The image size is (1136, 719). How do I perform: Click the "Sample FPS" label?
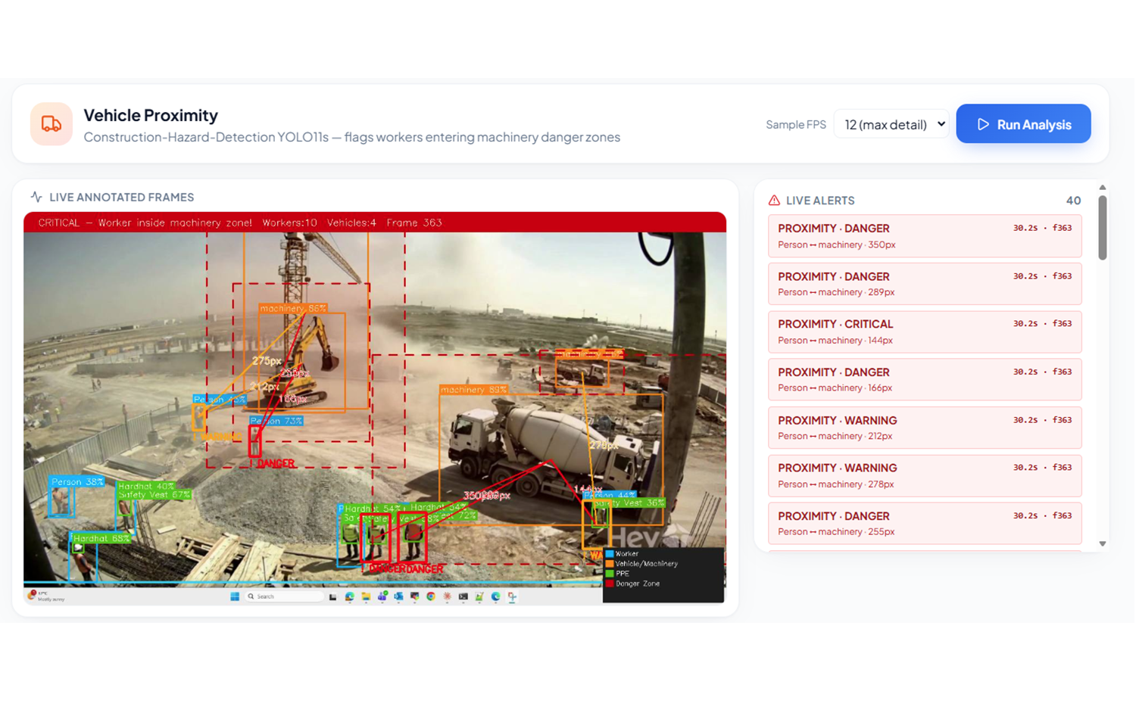(795, 124)
